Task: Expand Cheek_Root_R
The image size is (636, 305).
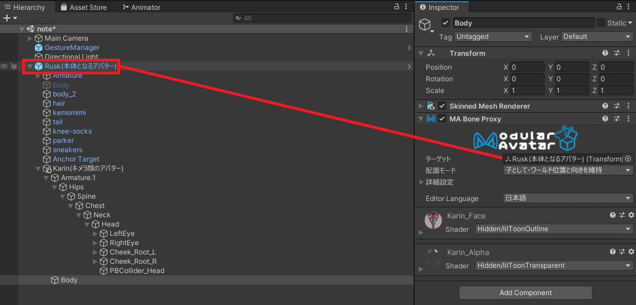Action: [x=95, y=261]
